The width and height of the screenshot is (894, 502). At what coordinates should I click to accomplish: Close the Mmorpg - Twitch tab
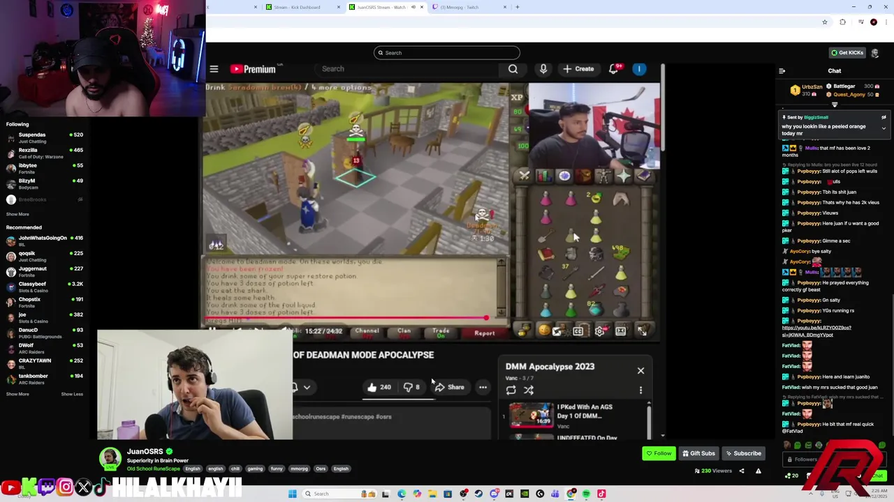coord(505,7)
